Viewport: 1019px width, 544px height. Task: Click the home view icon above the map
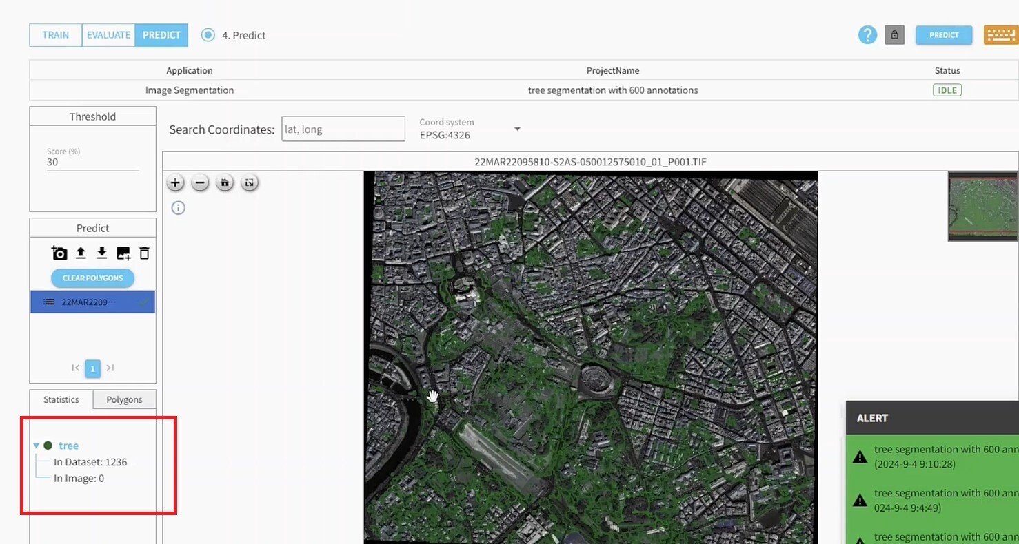225,182
